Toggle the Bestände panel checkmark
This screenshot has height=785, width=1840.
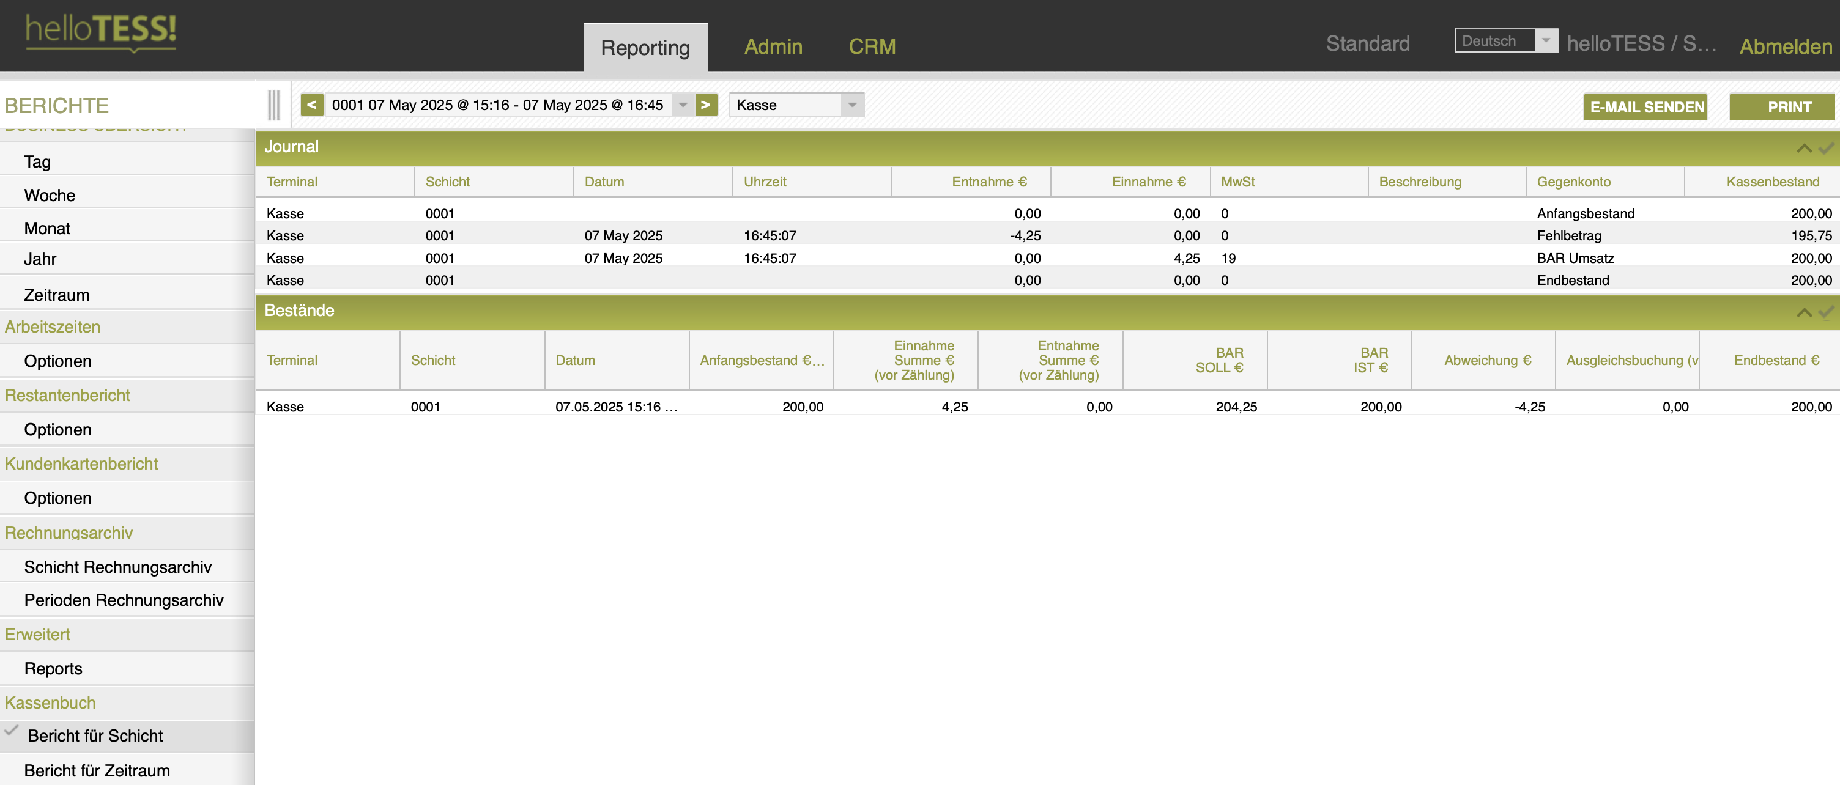point(1826,312)
